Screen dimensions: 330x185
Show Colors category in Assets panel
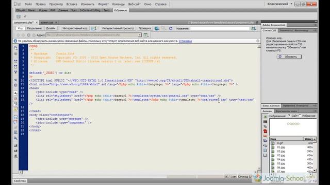point(265,121)
